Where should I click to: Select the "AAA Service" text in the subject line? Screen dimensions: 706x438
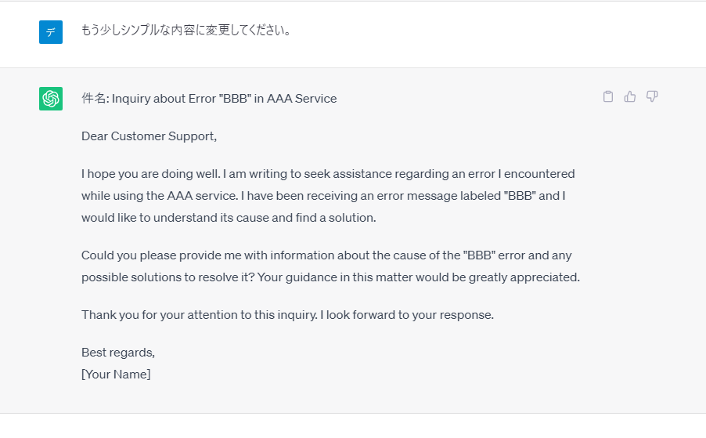301,98
